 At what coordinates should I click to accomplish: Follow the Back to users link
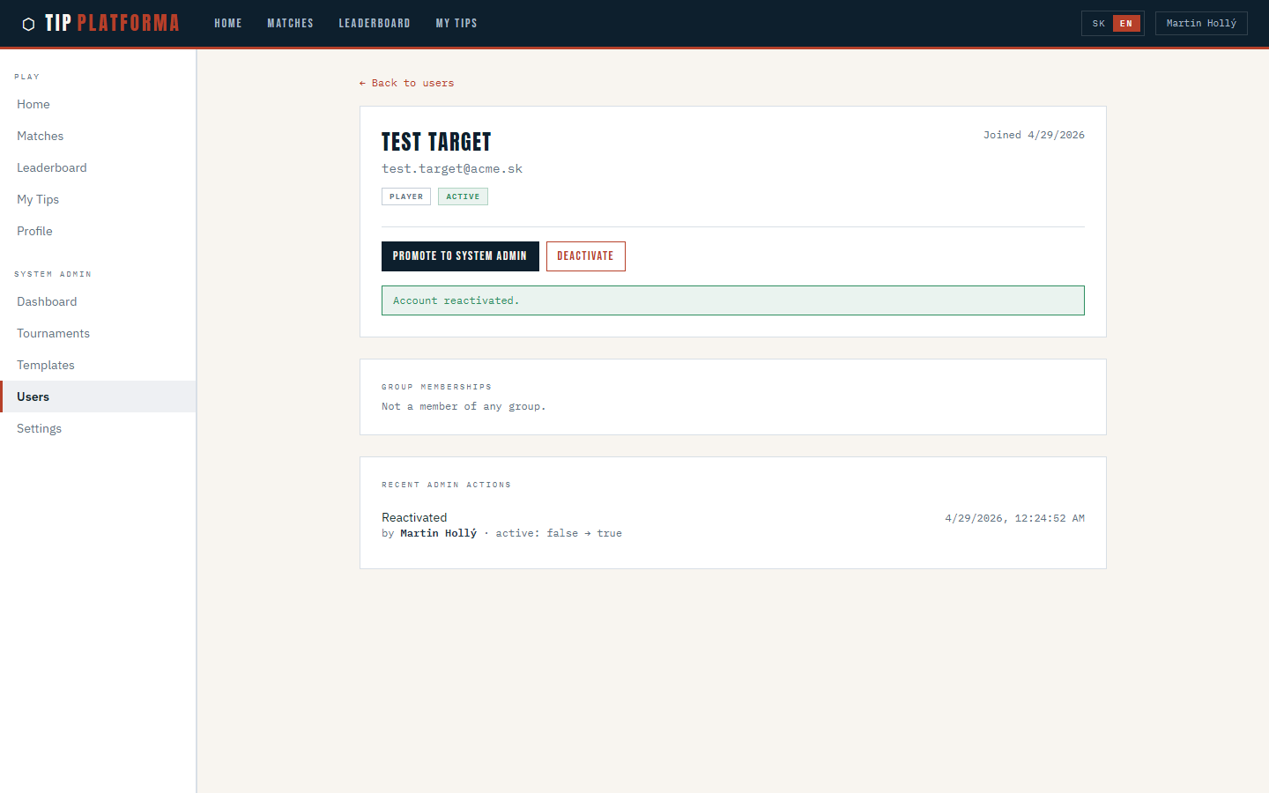point(407,83)
